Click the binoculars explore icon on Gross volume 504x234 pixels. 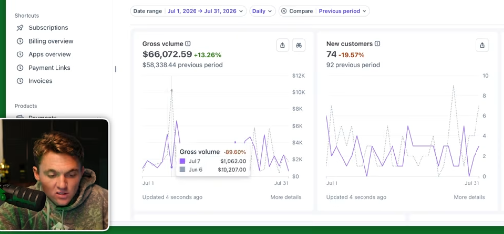[x=299, y=45]
